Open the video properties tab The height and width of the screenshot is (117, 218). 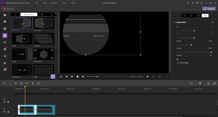pyautogui.click(x=185, y=16)
